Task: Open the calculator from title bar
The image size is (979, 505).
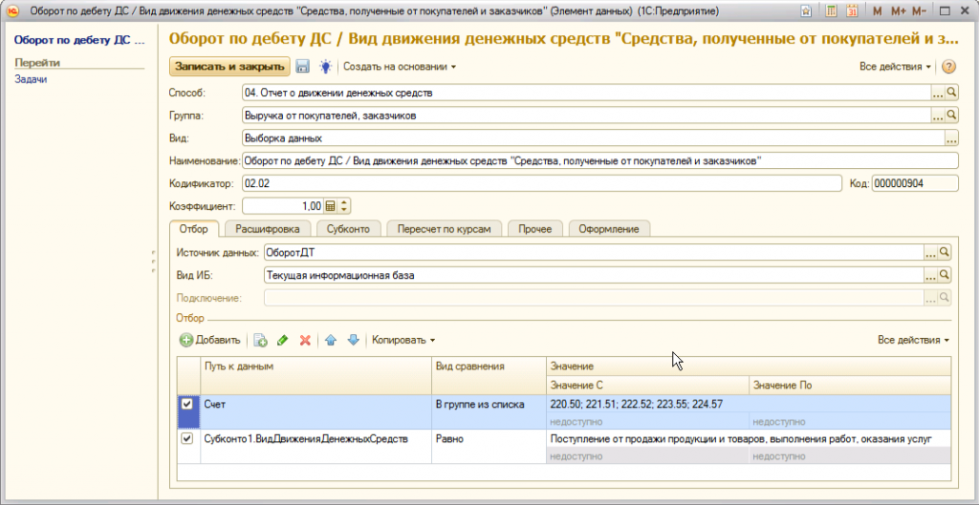Action: (828, 11)
